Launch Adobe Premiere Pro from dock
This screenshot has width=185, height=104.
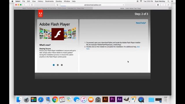coord(112,99)
